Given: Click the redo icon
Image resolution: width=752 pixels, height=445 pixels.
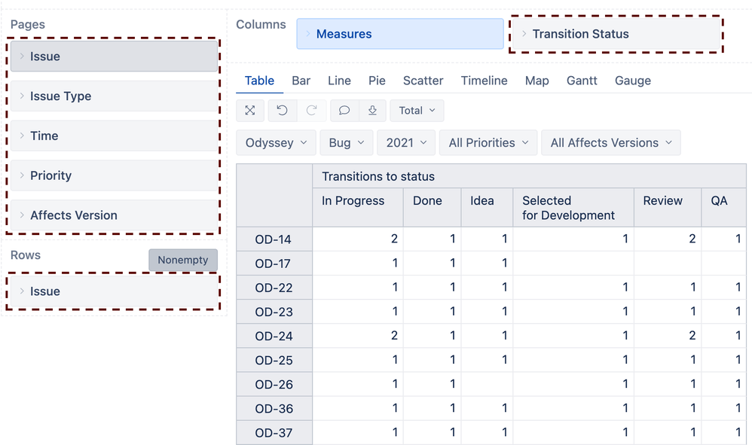Looking at the screenshot, I should (x=311, y=110).
